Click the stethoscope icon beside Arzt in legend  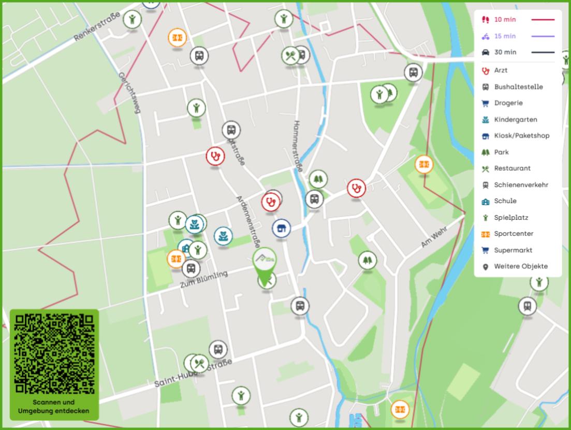[486, 70]
